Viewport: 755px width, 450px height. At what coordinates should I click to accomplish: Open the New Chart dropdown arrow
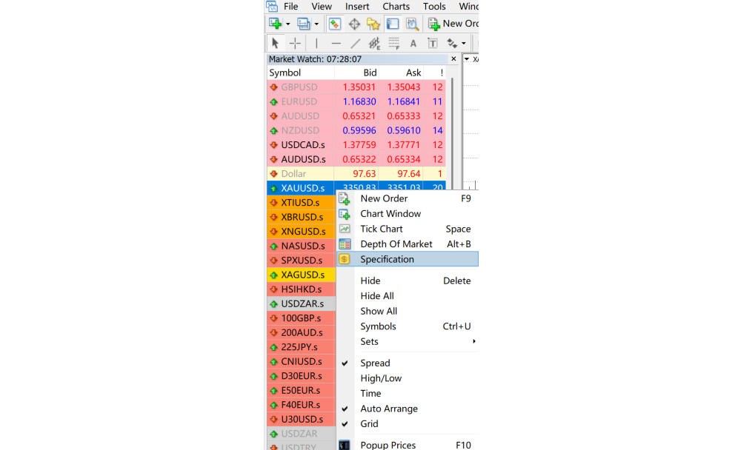pos(288,24)
